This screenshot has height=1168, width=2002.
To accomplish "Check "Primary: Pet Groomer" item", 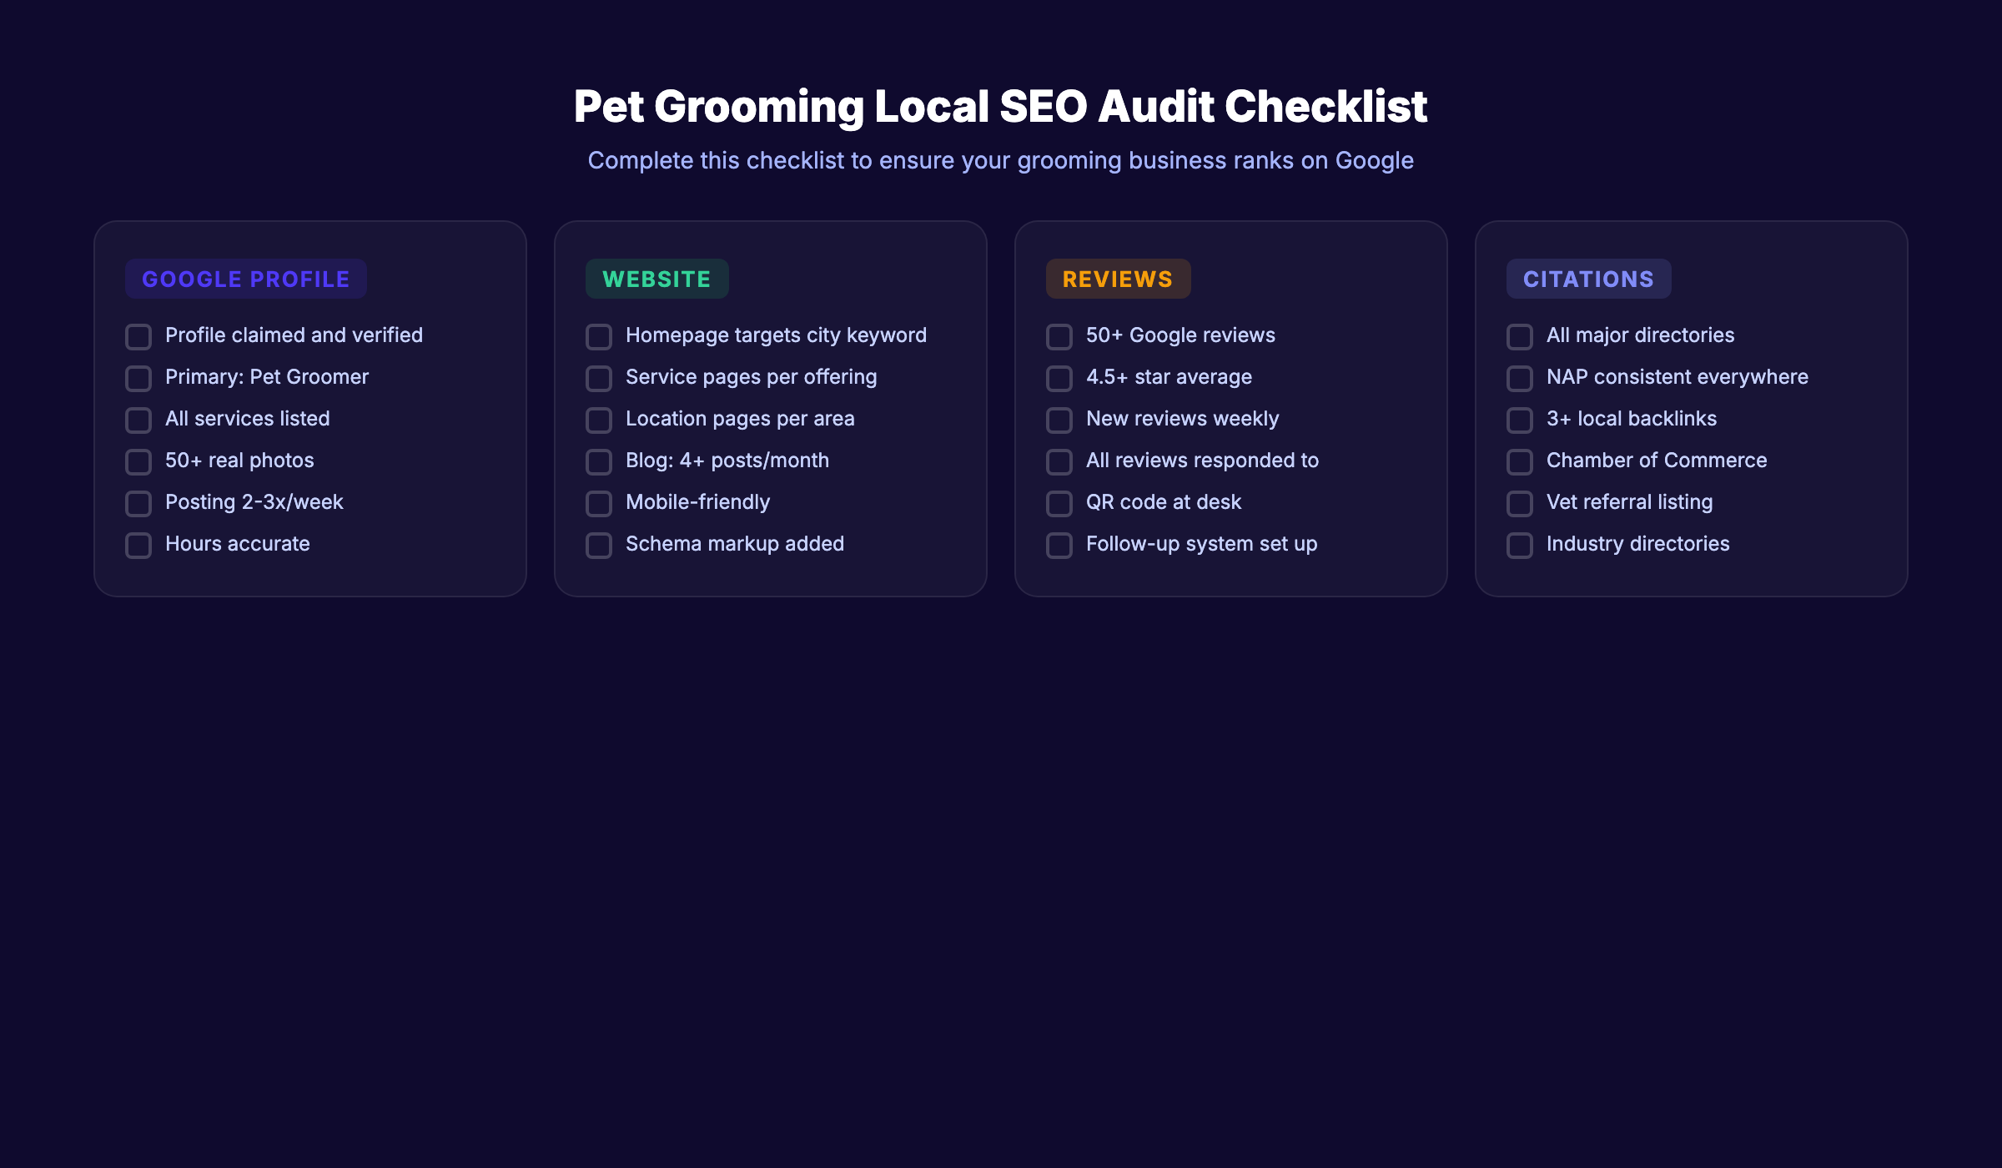I will pyautogui.click(x=138, y=378).
